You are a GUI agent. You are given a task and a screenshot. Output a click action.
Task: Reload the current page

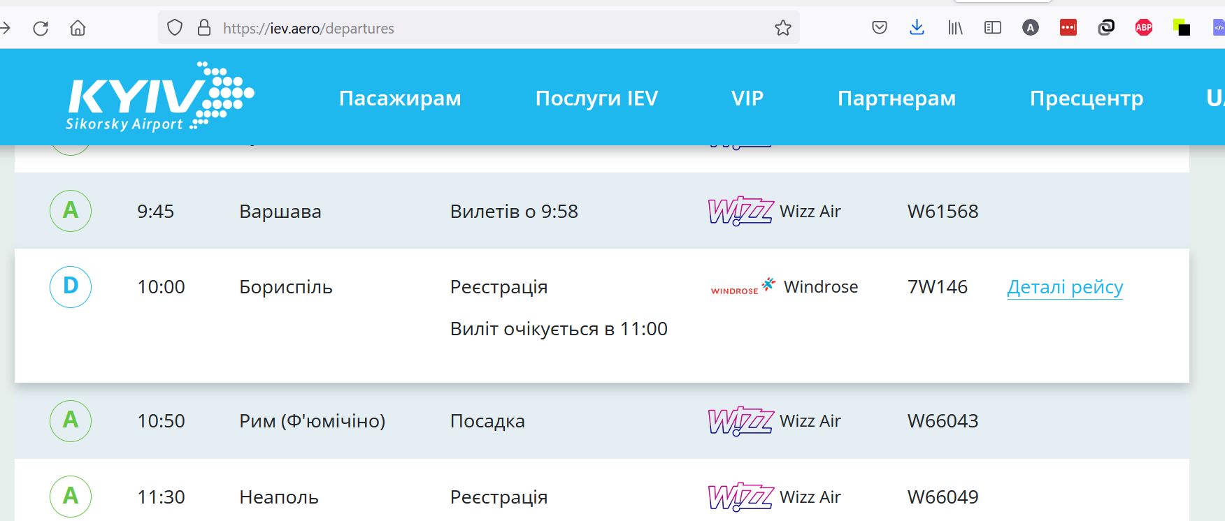click(x=41, y=28)
